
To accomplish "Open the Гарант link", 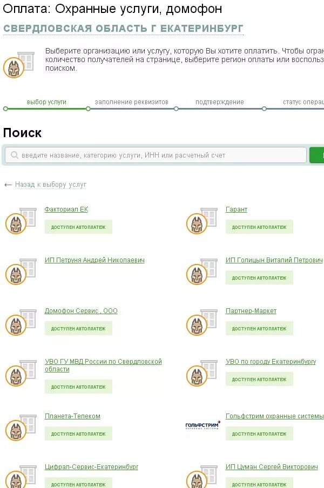I will click(236, 209).
